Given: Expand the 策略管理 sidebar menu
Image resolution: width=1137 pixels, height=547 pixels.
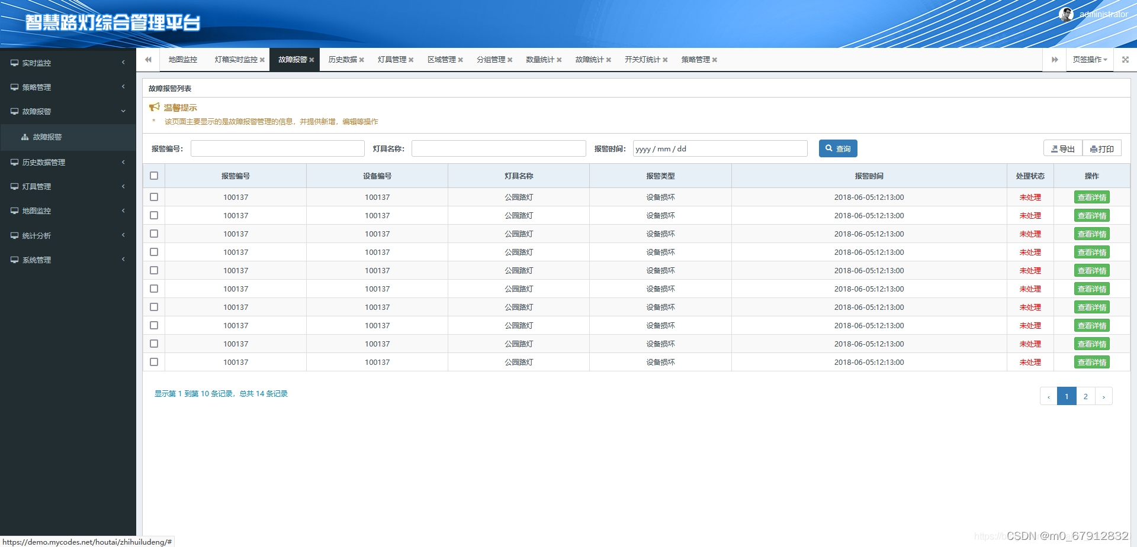Looking at the screenshot, I should click(x=68, y=87).
